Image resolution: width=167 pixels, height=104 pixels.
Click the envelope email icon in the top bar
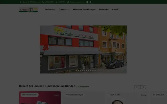coord(68,2)
